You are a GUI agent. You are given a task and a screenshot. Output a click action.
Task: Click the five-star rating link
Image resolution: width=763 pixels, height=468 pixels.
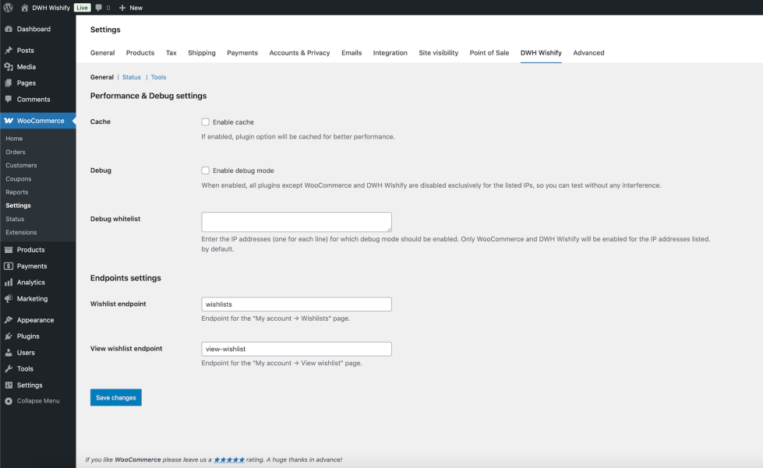[229, 460]
